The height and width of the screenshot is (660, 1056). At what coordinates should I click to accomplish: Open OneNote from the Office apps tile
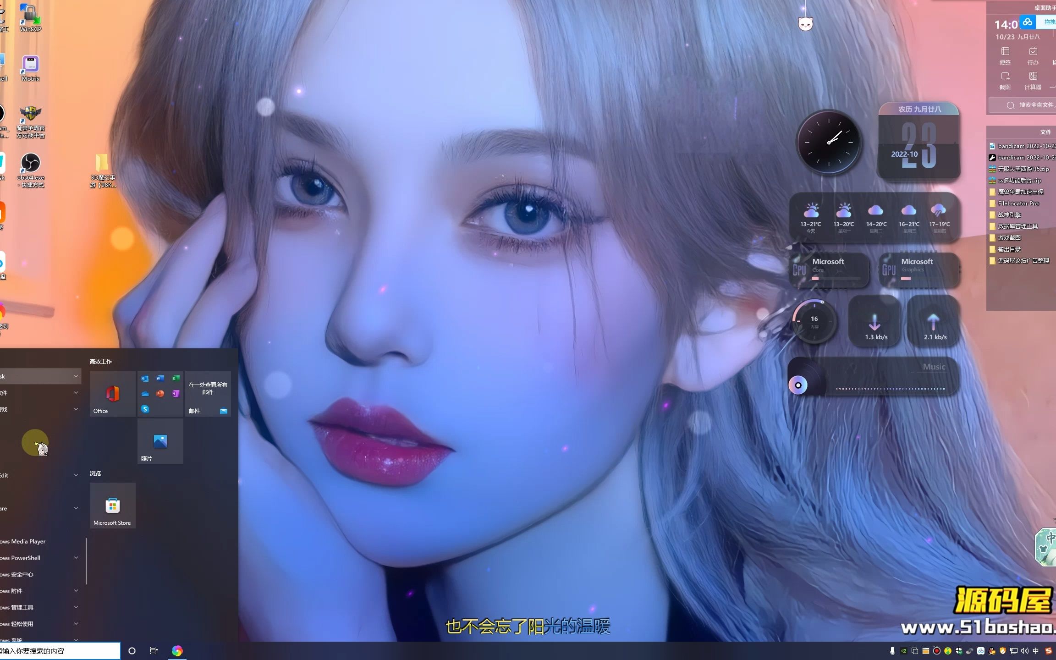coord(175,393)
